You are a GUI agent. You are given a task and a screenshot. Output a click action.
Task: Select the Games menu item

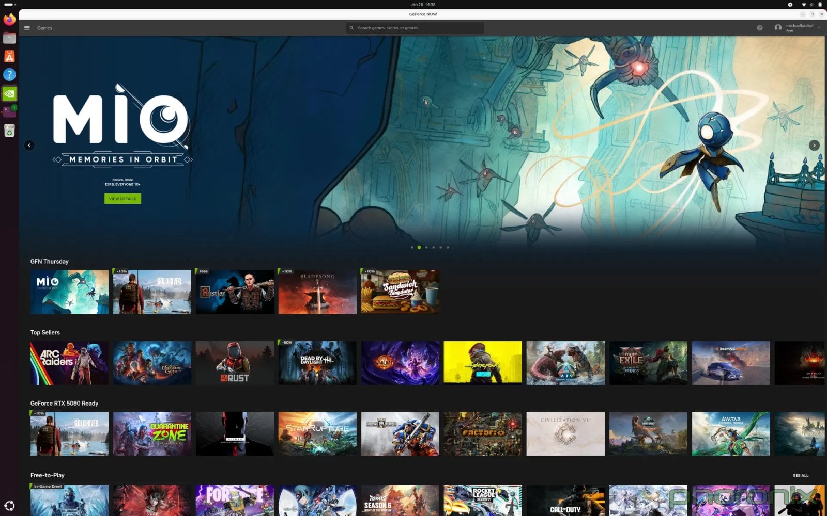44,28
